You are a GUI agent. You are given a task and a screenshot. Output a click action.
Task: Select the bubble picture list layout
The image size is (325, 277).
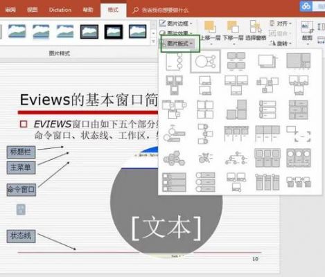tap(205, 158)
